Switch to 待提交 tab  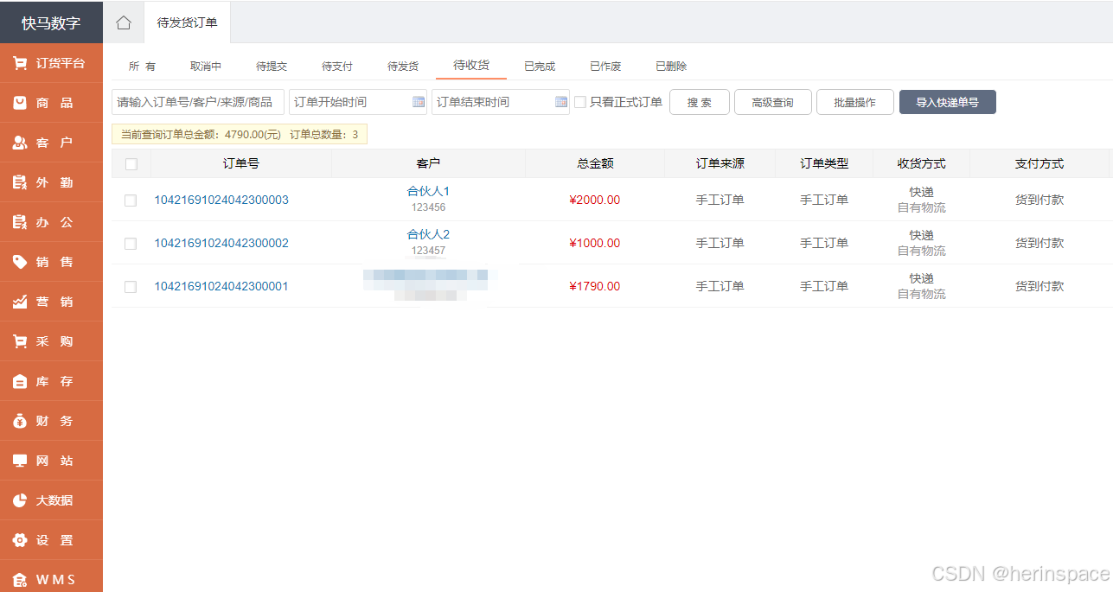[x=272, y=67]
